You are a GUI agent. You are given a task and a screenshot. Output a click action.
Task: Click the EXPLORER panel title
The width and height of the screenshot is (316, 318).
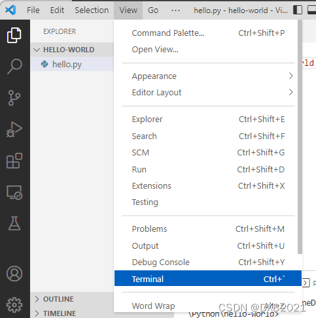point(60,31)
